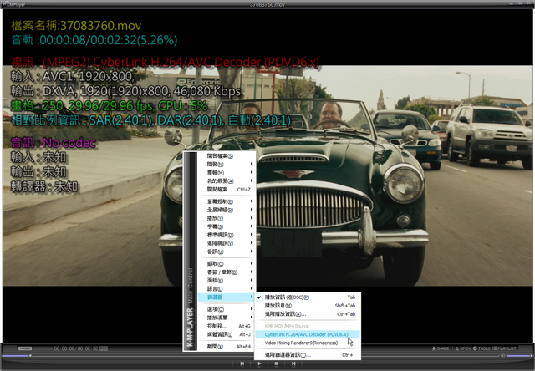Click the KMPlayer logo in the title bar

[13, 4]
